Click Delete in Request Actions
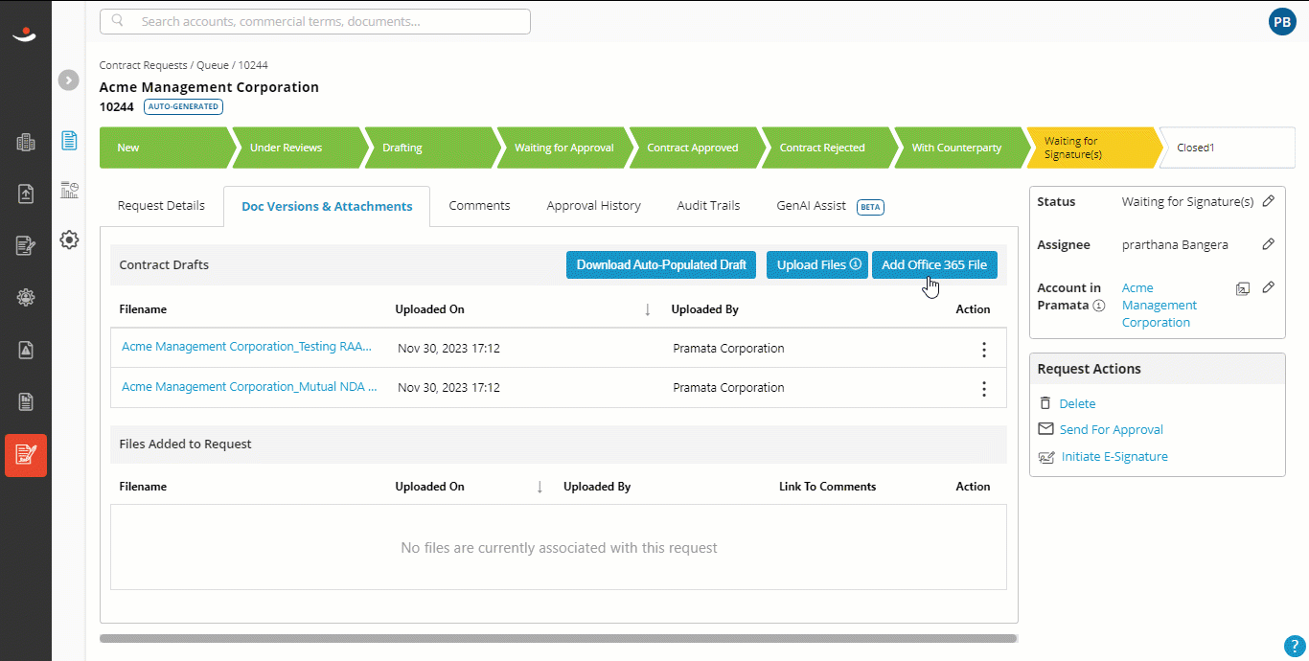 coord(1077,404)
